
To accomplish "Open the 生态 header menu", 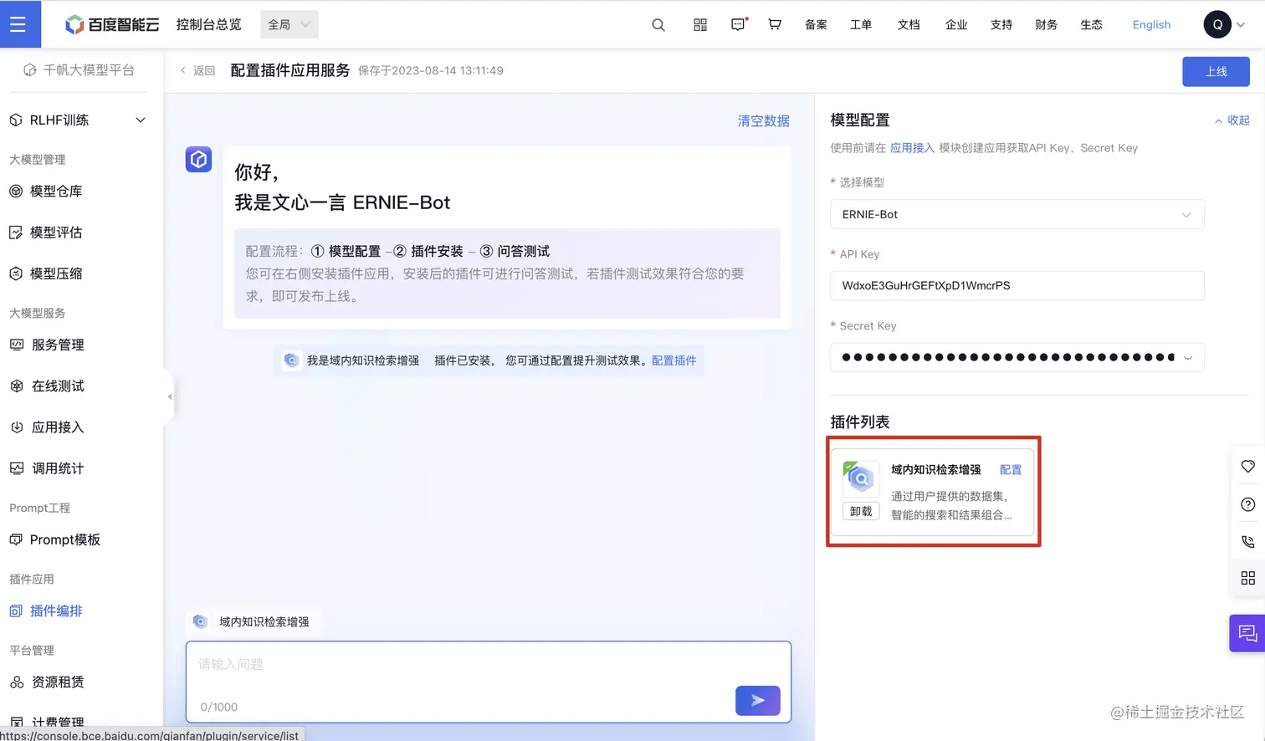I will coord(1091,24).
